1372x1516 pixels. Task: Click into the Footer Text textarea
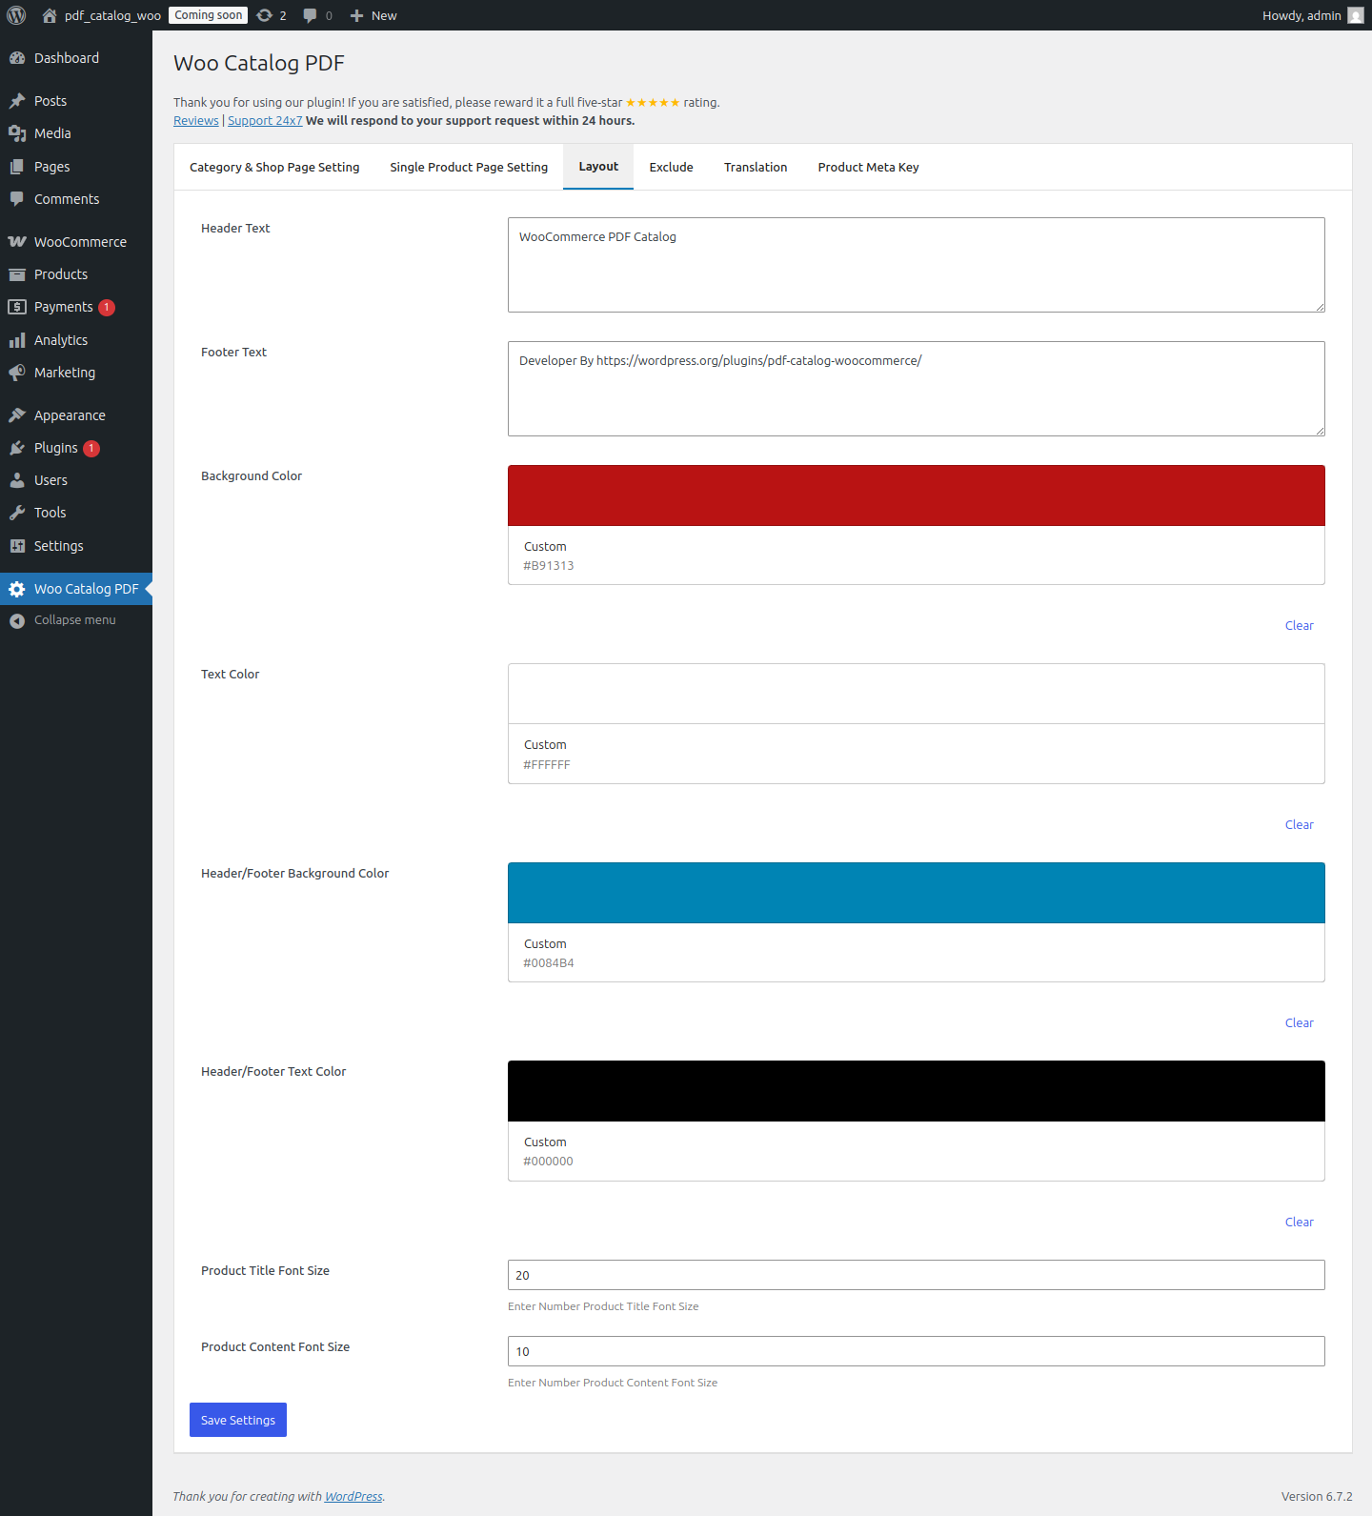(x=917, y=389)
